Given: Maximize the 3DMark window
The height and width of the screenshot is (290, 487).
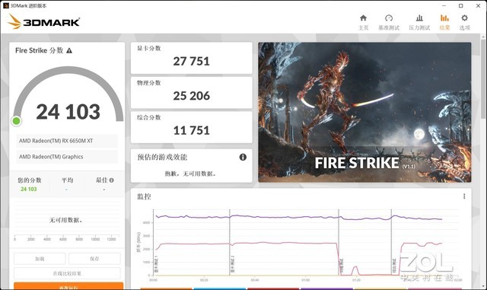Looking at the screenshot, I should click(461, 5).
